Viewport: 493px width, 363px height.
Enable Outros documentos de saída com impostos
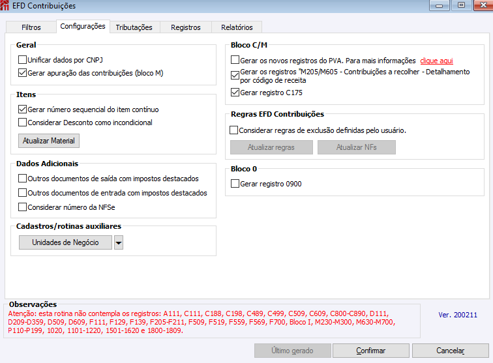(22, 179)
